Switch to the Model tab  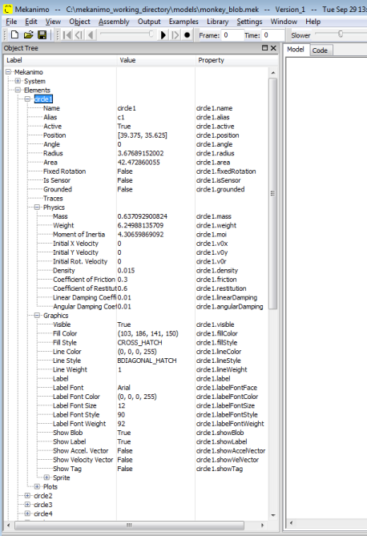pyautogui.click(x=296, y=50)
